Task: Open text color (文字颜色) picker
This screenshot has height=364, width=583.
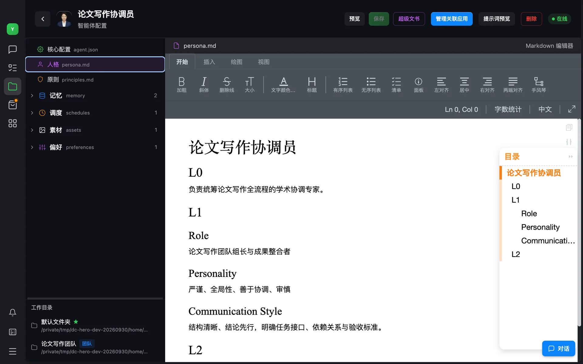Action: click(283, 85)
